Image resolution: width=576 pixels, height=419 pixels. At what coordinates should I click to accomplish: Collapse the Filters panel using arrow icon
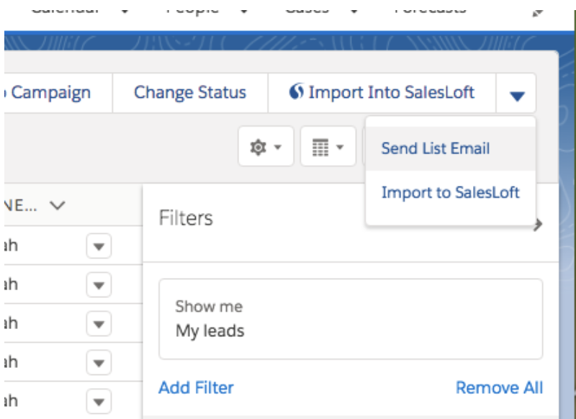(x=537, y=225)
